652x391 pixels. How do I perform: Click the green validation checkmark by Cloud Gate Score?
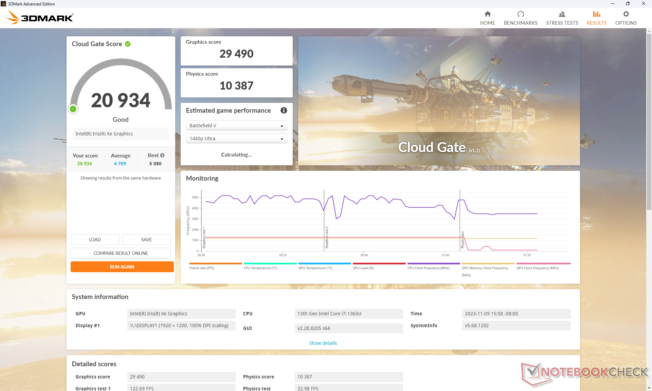click(128, 44)
